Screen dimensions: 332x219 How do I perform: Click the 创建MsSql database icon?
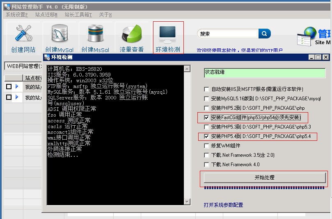95,38
